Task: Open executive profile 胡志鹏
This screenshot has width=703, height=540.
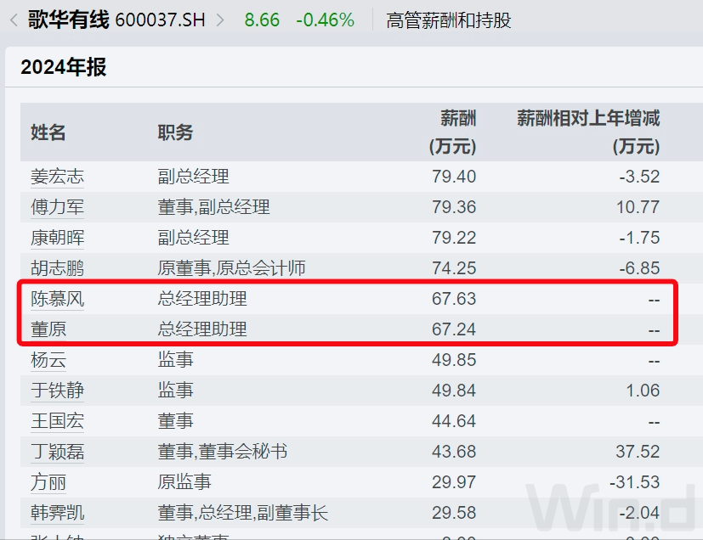Action: tap(57, 268)
